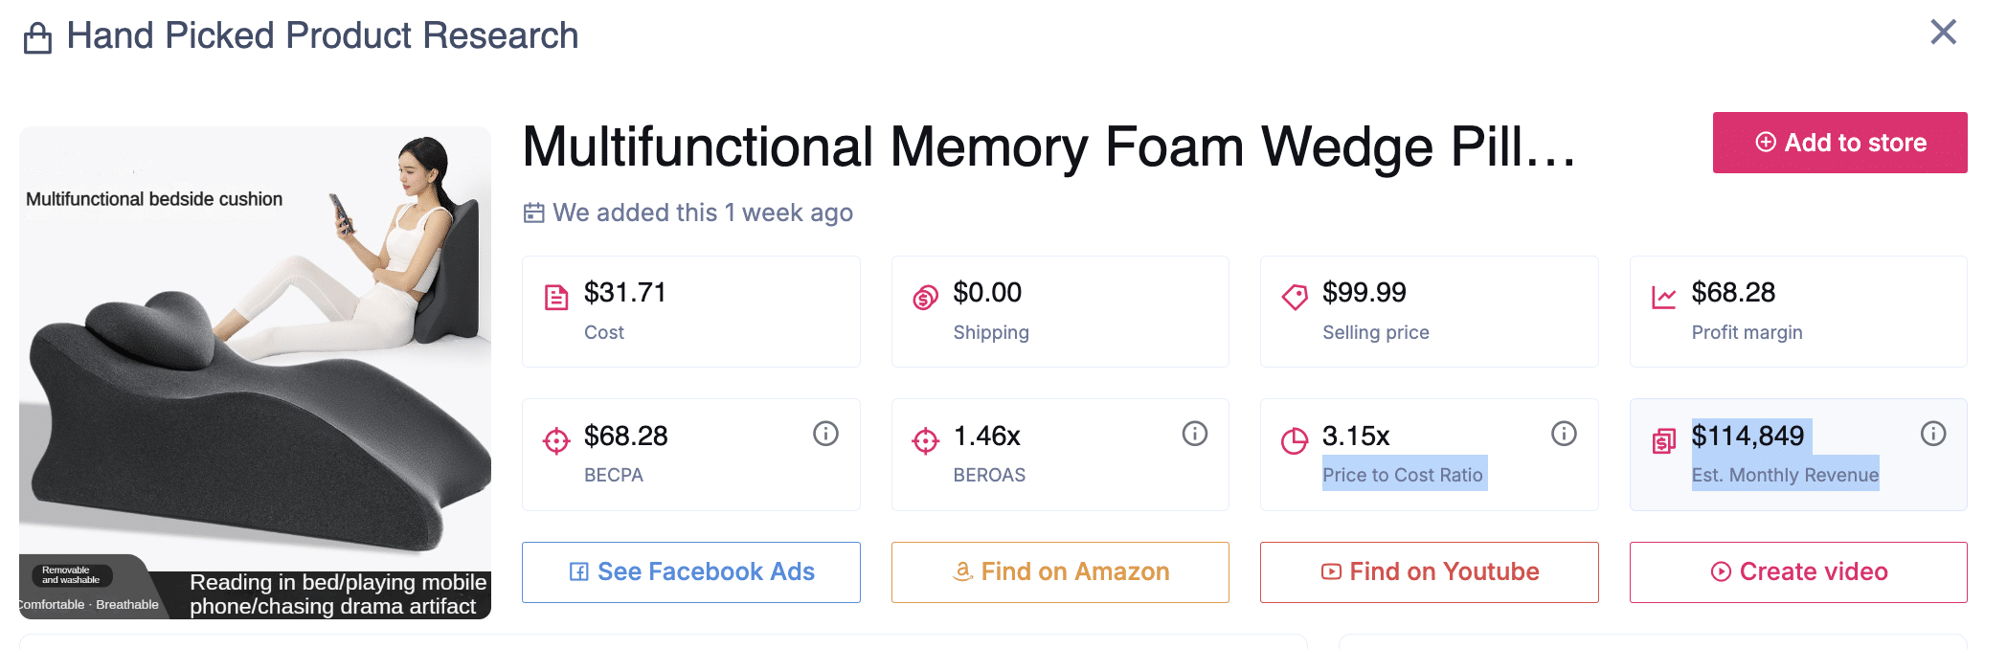Click the BECPA info icon
This screenshot has width=2007, height=649.
825,434
